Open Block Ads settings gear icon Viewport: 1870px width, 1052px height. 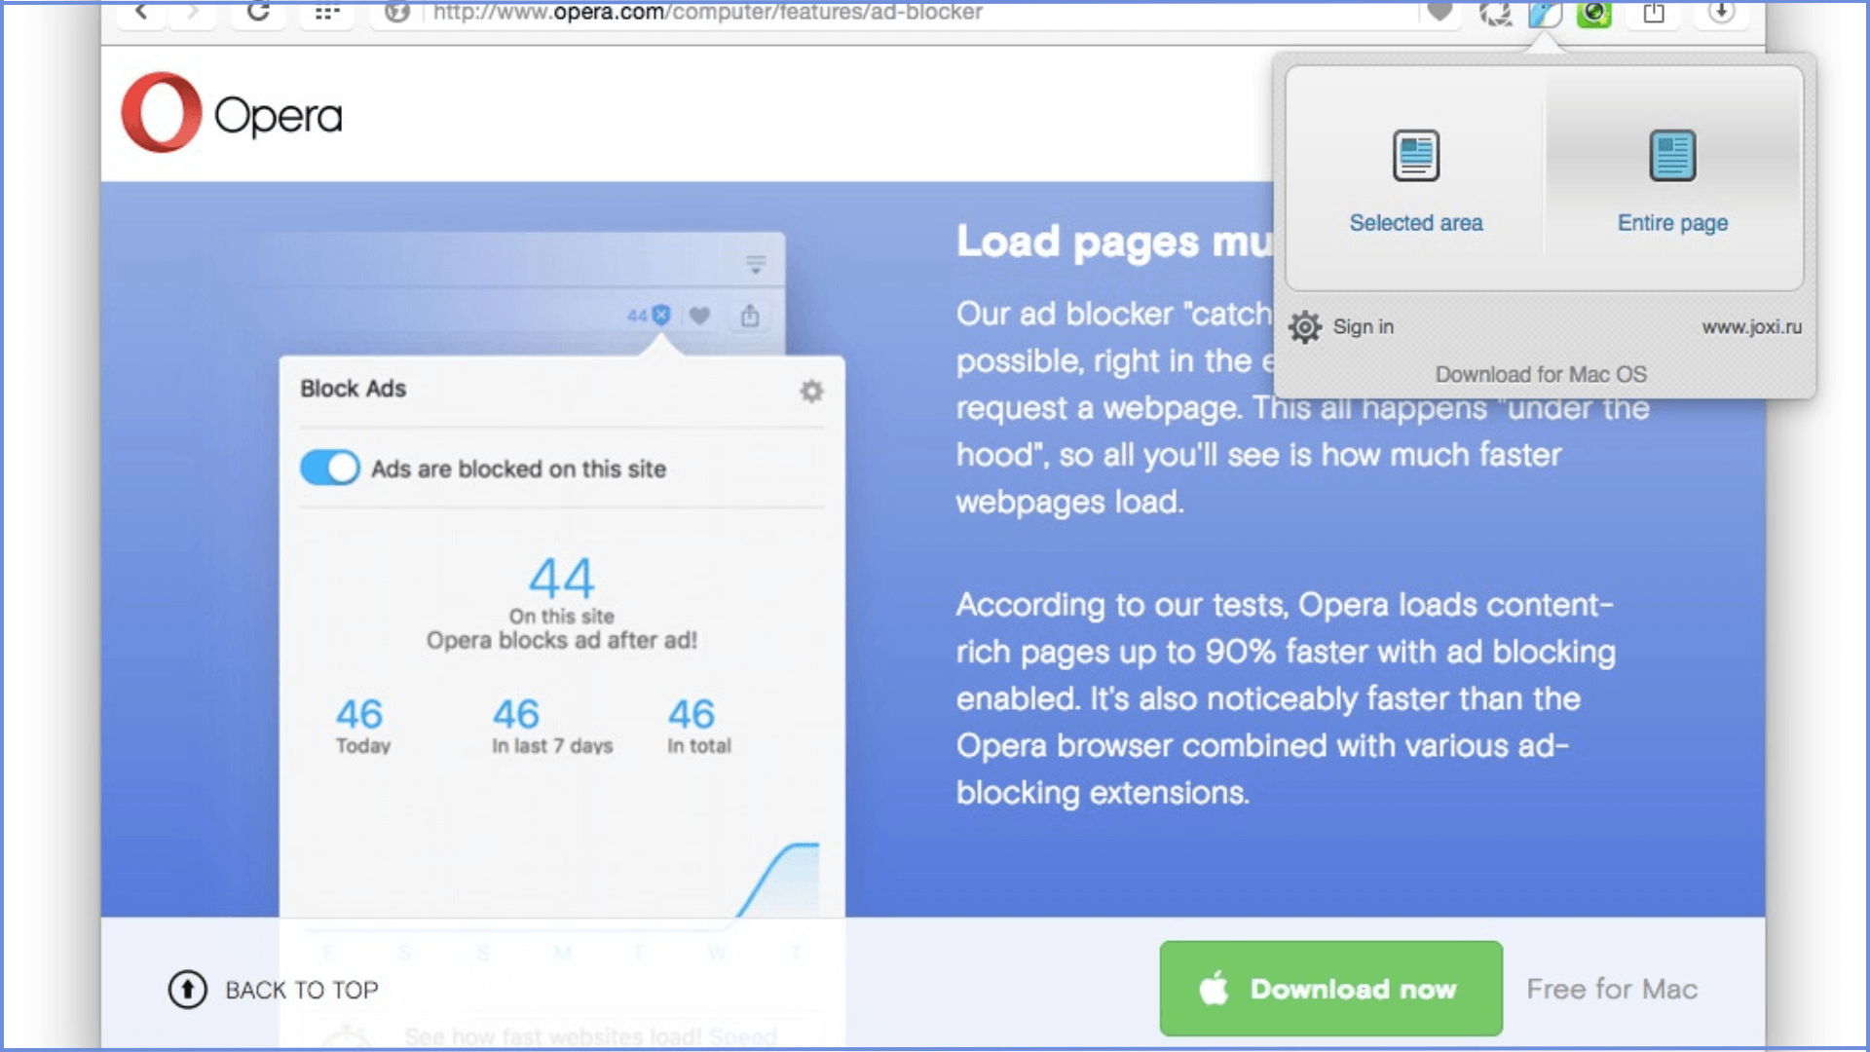point(811,391)
